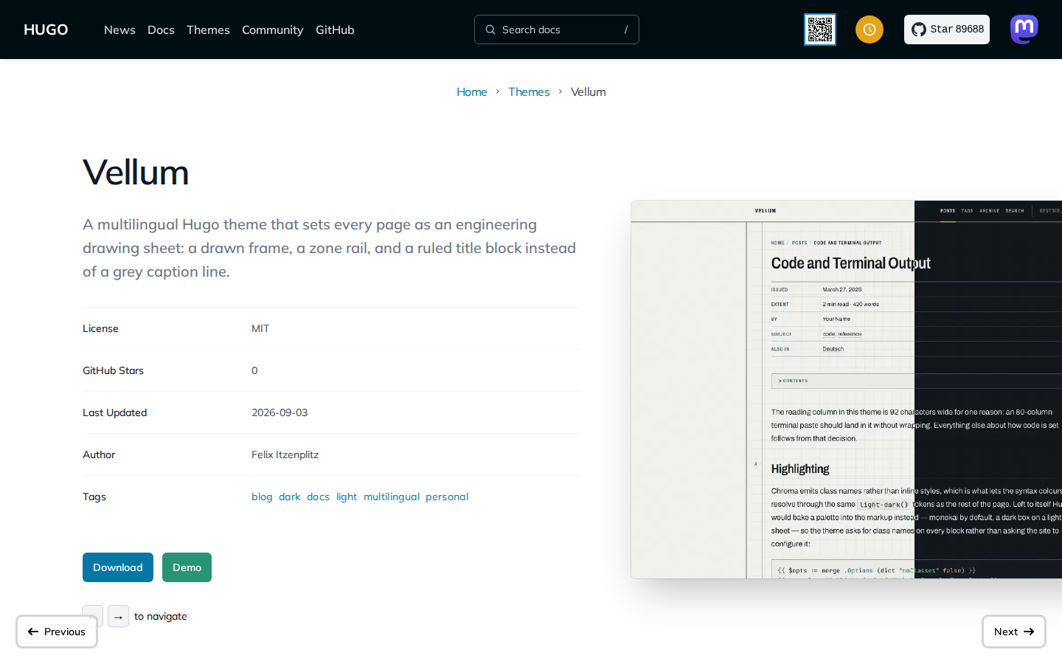Open the Themes menu item
This screenshot has width=1062, height=664.
208,30
